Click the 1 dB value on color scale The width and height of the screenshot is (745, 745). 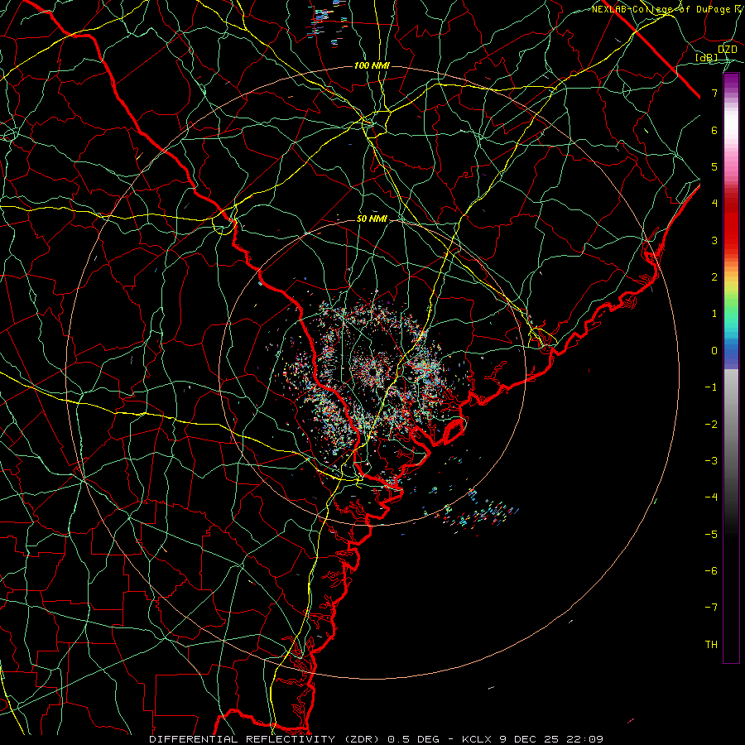tap(714, 314)
